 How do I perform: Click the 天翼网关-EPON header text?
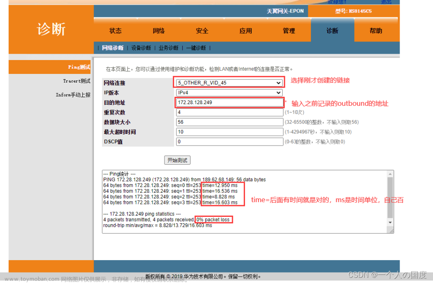coord(285,11)
